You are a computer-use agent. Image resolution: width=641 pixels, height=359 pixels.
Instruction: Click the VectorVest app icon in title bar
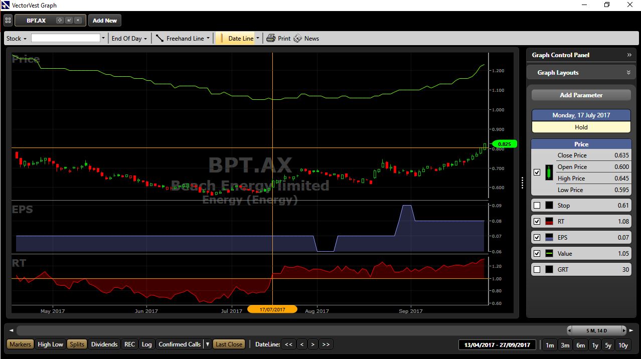point(6,5)
